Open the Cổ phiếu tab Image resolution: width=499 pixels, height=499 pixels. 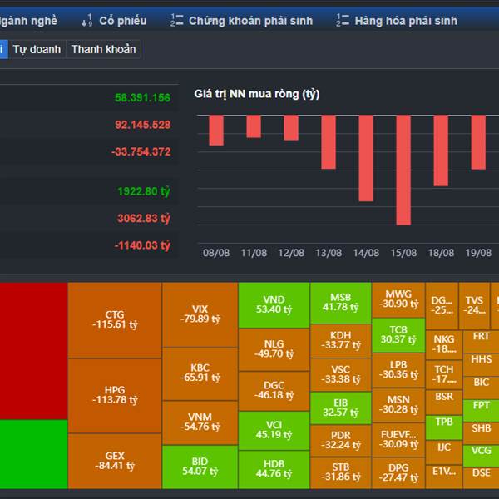click(x=123, y=21)
